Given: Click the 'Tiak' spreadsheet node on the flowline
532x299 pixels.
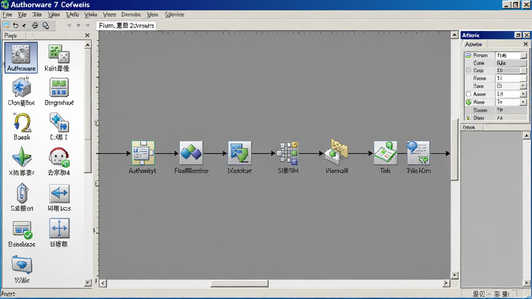Looking at the screenshot, I should (x=385, y=153).
